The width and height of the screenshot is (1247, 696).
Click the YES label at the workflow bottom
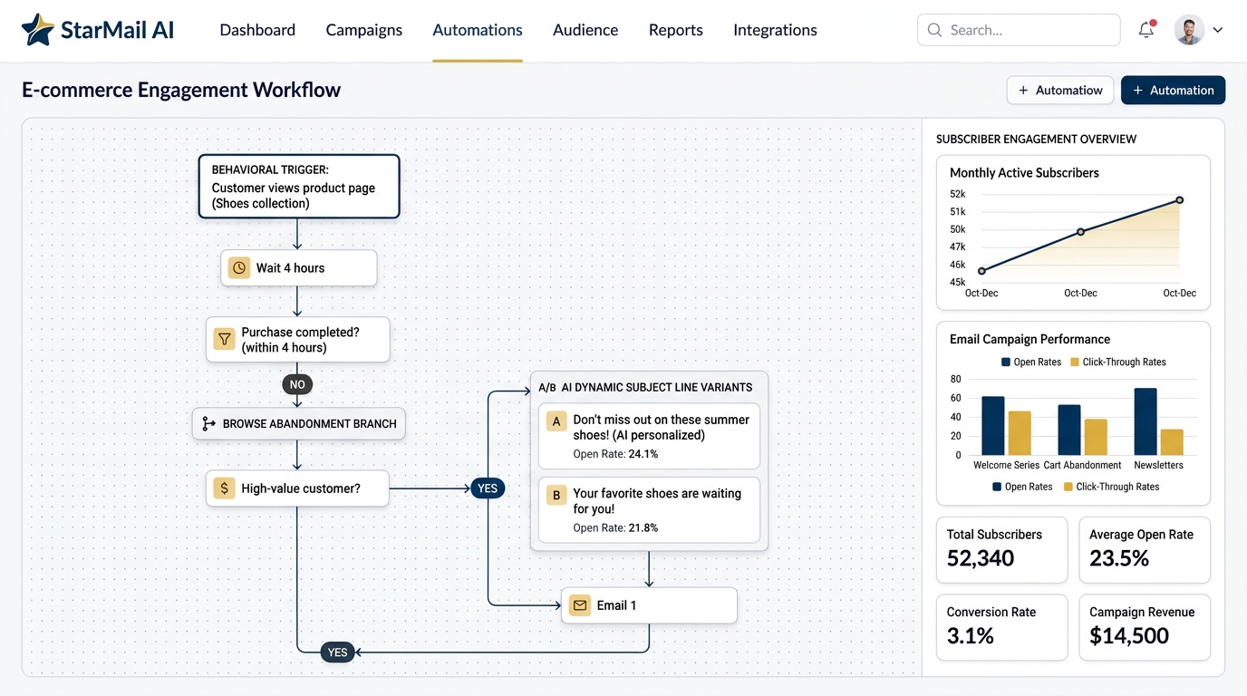pos(337,652)
